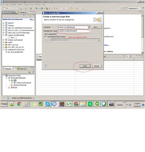Click the status bar icon near webservicecallforibtodp path
The height and width of the screenshot is (152, 145).
8,98
